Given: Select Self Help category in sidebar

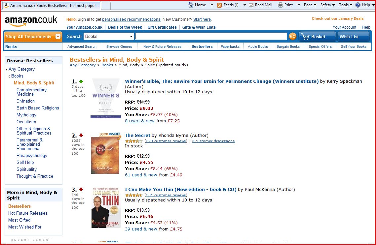Looking at the screenshot, I should [25, 162].
